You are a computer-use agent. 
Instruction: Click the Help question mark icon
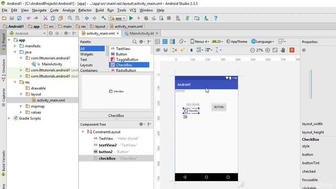216,18
